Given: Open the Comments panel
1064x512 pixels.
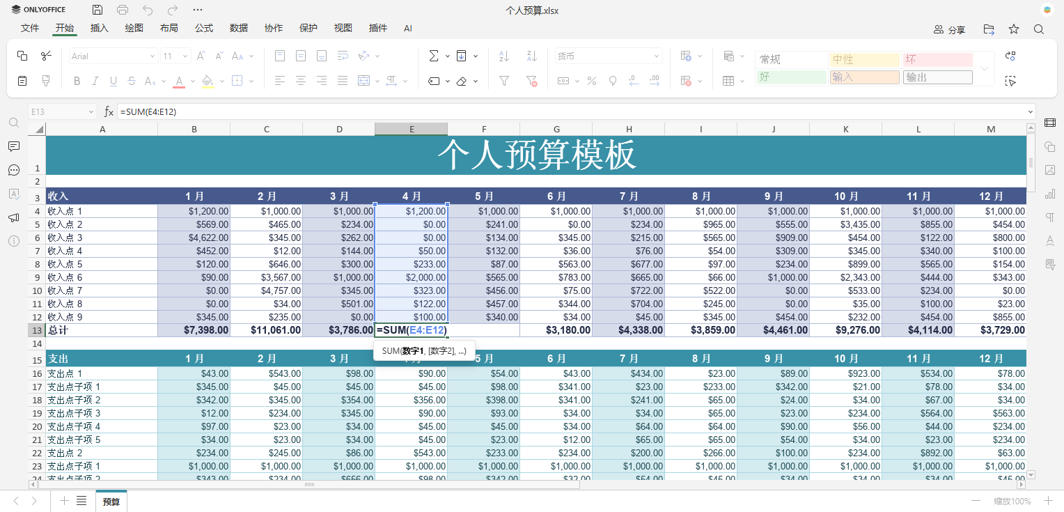Looking at the screenshot, I should [x=13, y=146].
